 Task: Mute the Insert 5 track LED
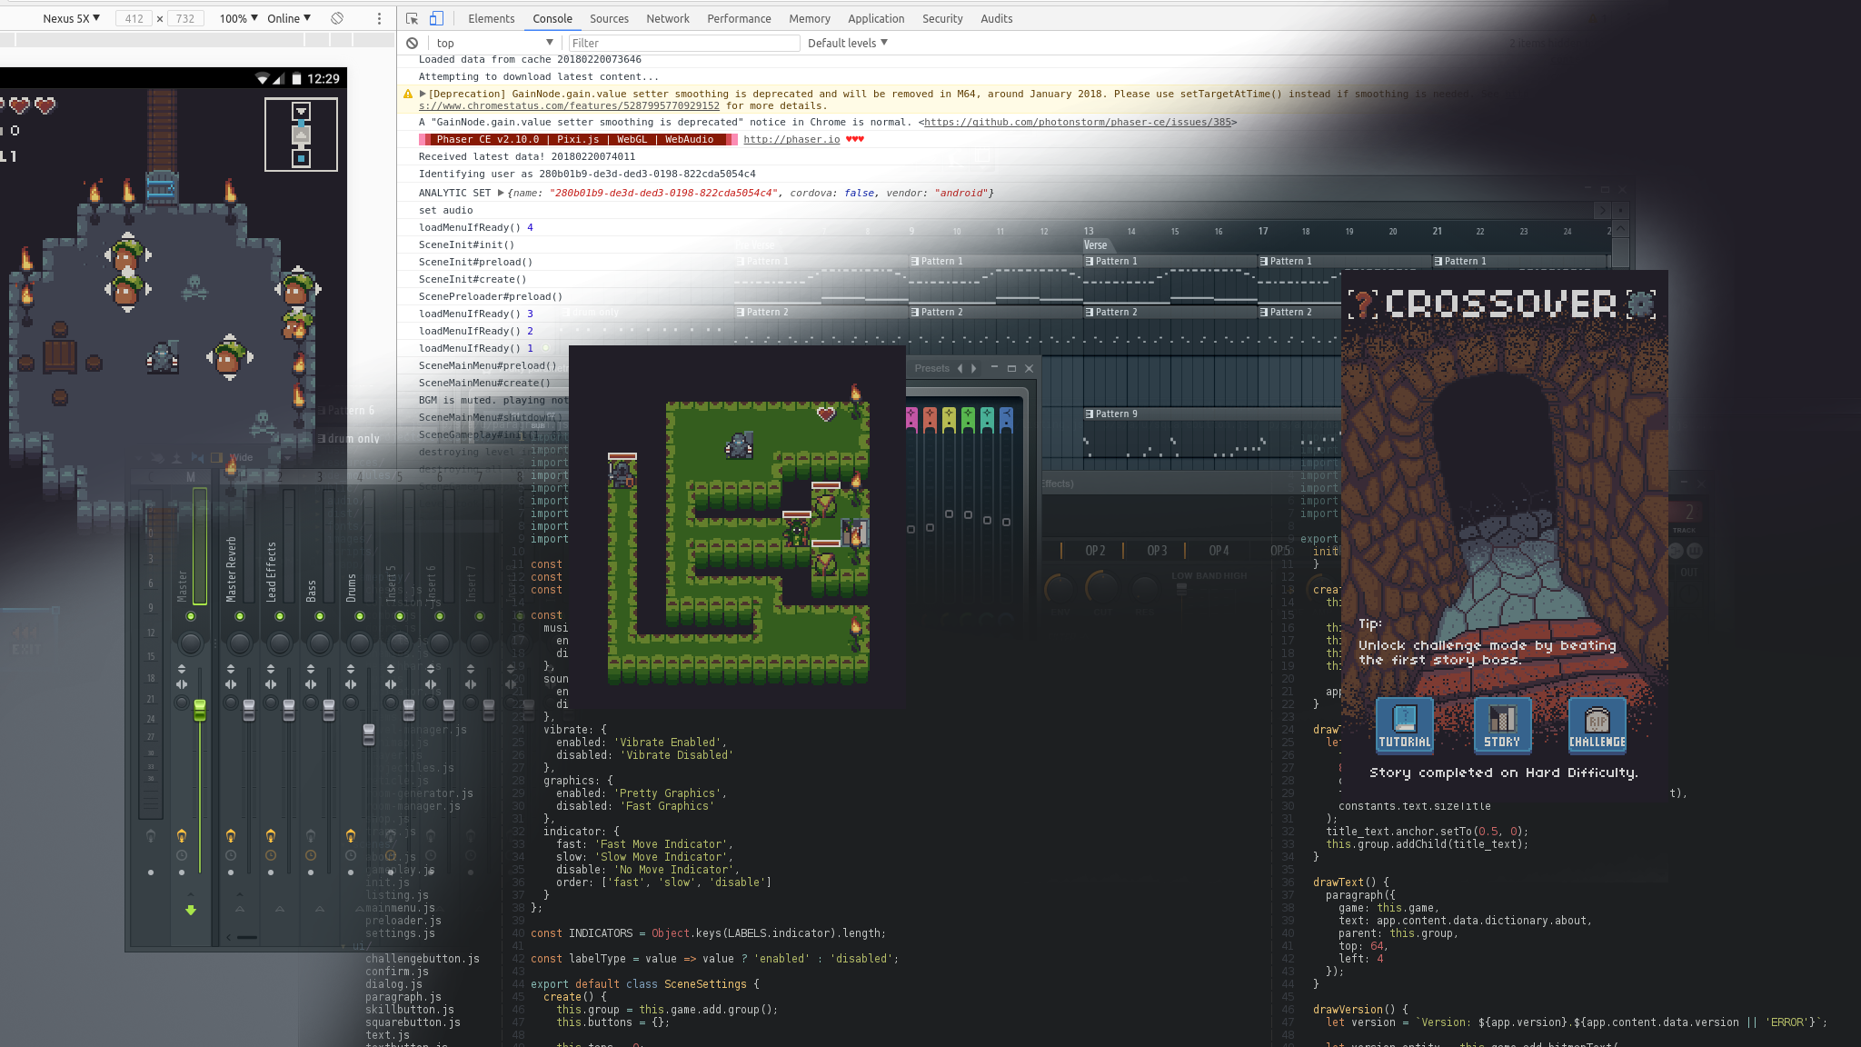(400, 616)
